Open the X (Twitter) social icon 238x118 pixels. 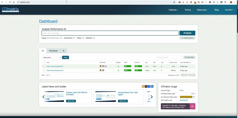pyautogui.click(x=146, y=86)
